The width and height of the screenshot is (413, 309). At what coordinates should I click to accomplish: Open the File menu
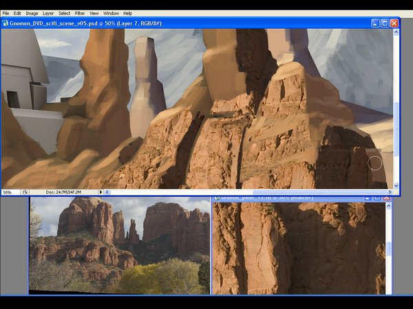point(6,13)
